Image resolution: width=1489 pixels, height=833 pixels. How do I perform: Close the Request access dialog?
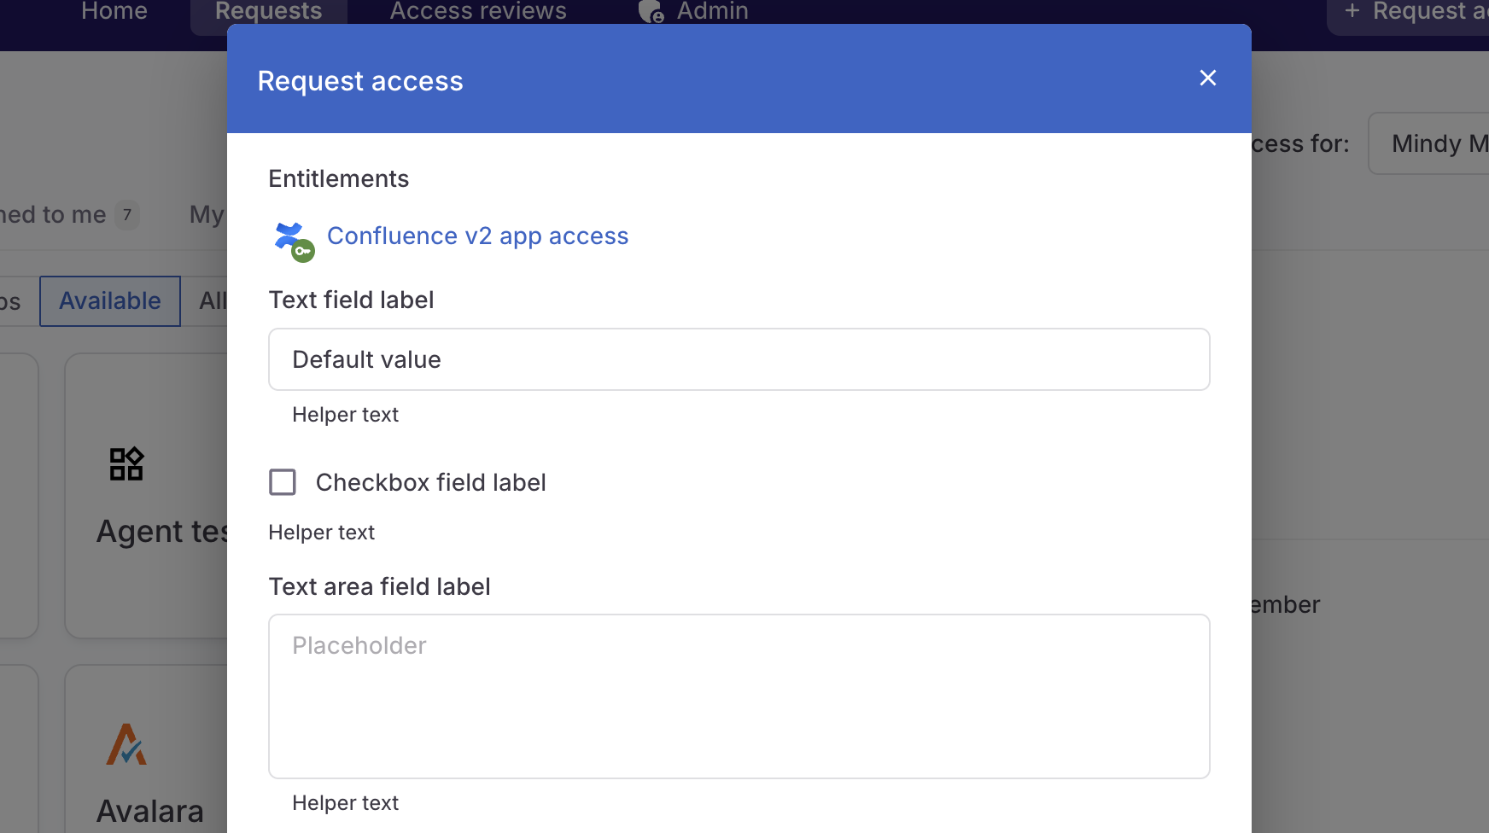tap(1207, 78)
